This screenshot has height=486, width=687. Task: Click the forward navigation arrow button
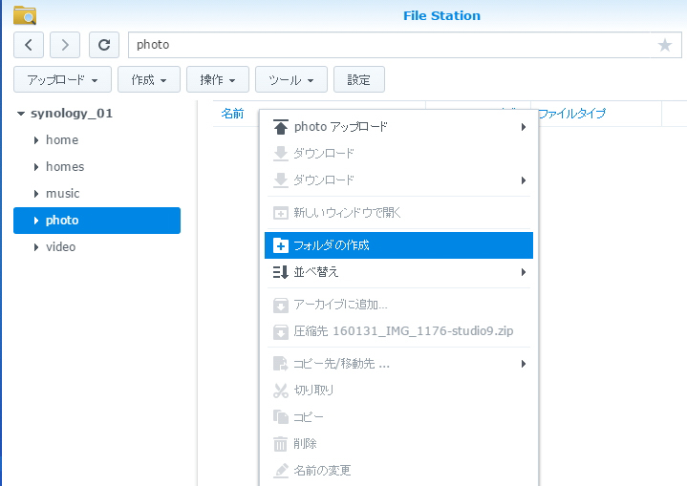(65, 45)
